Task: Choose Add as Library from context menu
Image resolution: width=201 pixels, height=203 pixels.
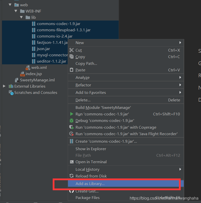Action: [x=126, y=183]
